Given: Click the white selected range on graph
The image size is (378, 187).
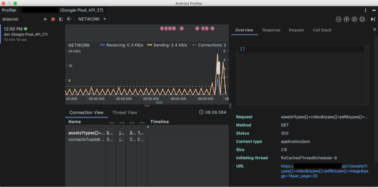Looking at the screenshot, I should click(218, 68).
